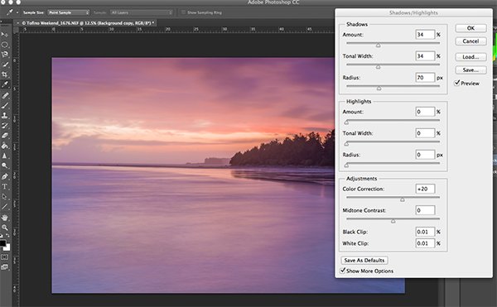
Task: Click the Highlights Amount input field
Action: tap(425, 112)
